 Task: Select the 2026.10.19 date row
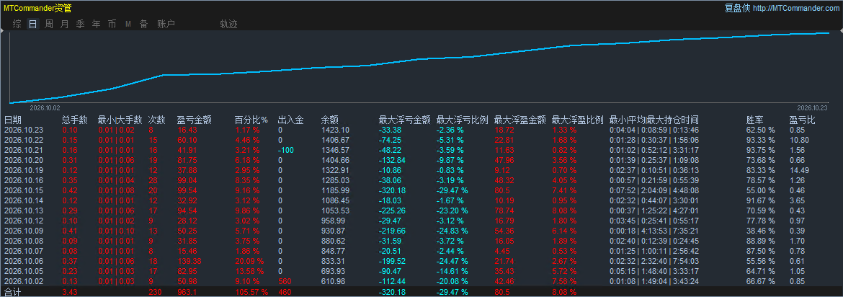click(421, 170)
